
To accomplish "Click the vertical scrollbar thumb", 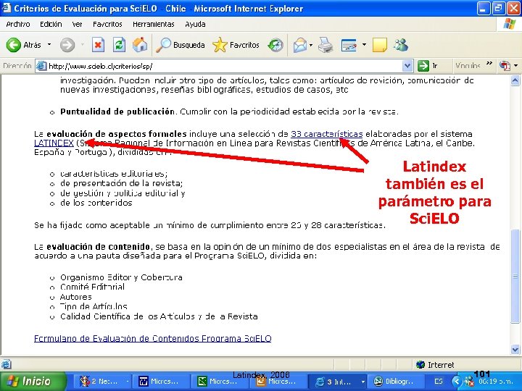I will (515, 276).
